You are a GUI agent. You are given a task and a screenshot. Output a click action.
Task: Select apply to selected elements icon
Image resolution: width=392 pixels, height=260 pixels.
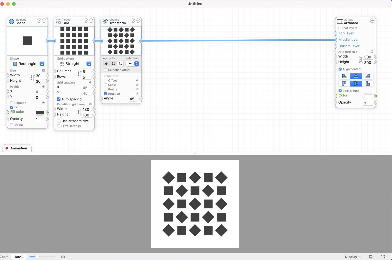tap(120, 64)
